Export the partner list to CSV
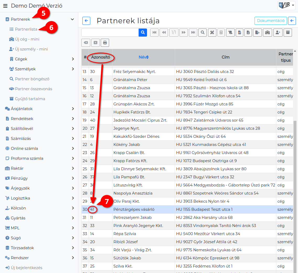Viewport: 298px width, 273px height. (x=239, y=32)
